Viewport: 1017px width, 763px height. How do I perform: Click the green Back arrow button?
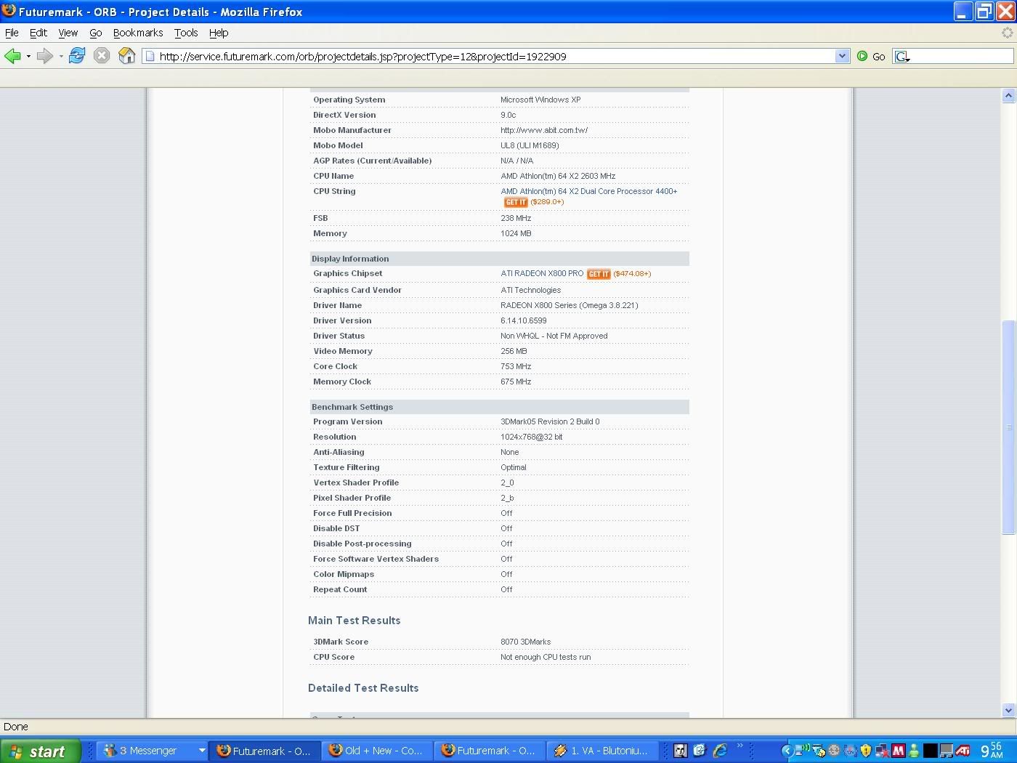pos(12,56)
